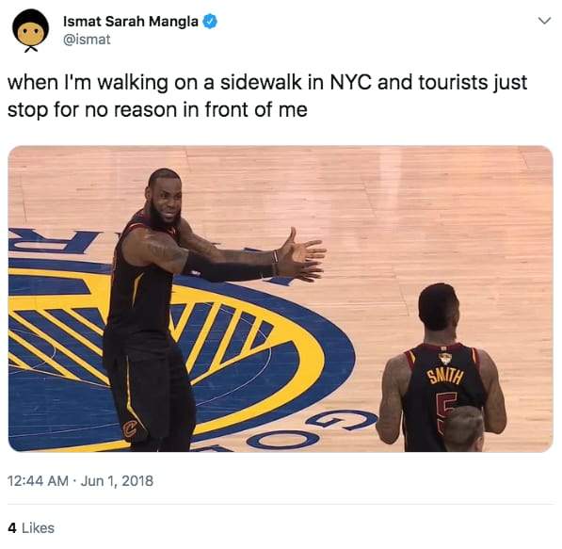562x549 pixels.
Task: Click the outstretched hands in the photo
Action: pyautogui.click(x=303, y=256)
